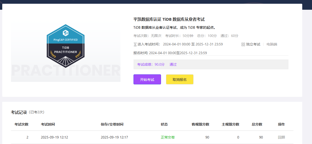312x144 pixels.
Task: Click the 考试成绩: 90.0分 text
Action: pos(151,64)
